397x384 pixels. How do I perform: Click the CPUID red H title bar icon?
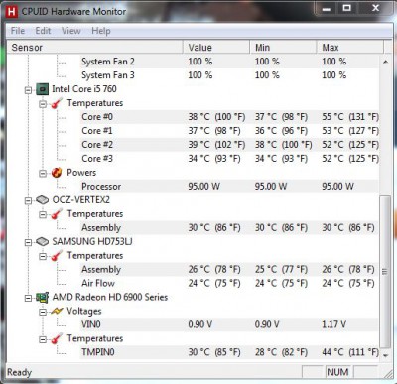tap(12, 12)
